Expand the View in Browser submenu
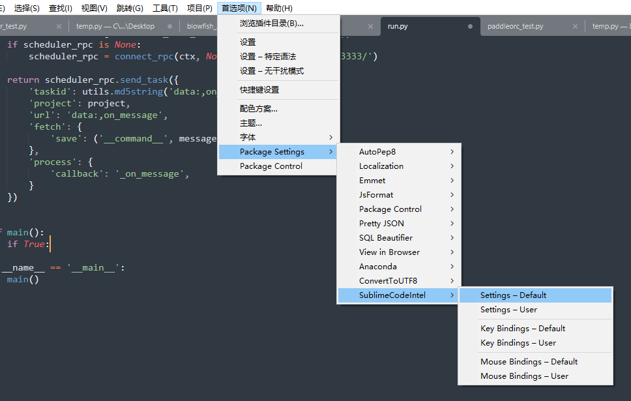 pos(399,252)
